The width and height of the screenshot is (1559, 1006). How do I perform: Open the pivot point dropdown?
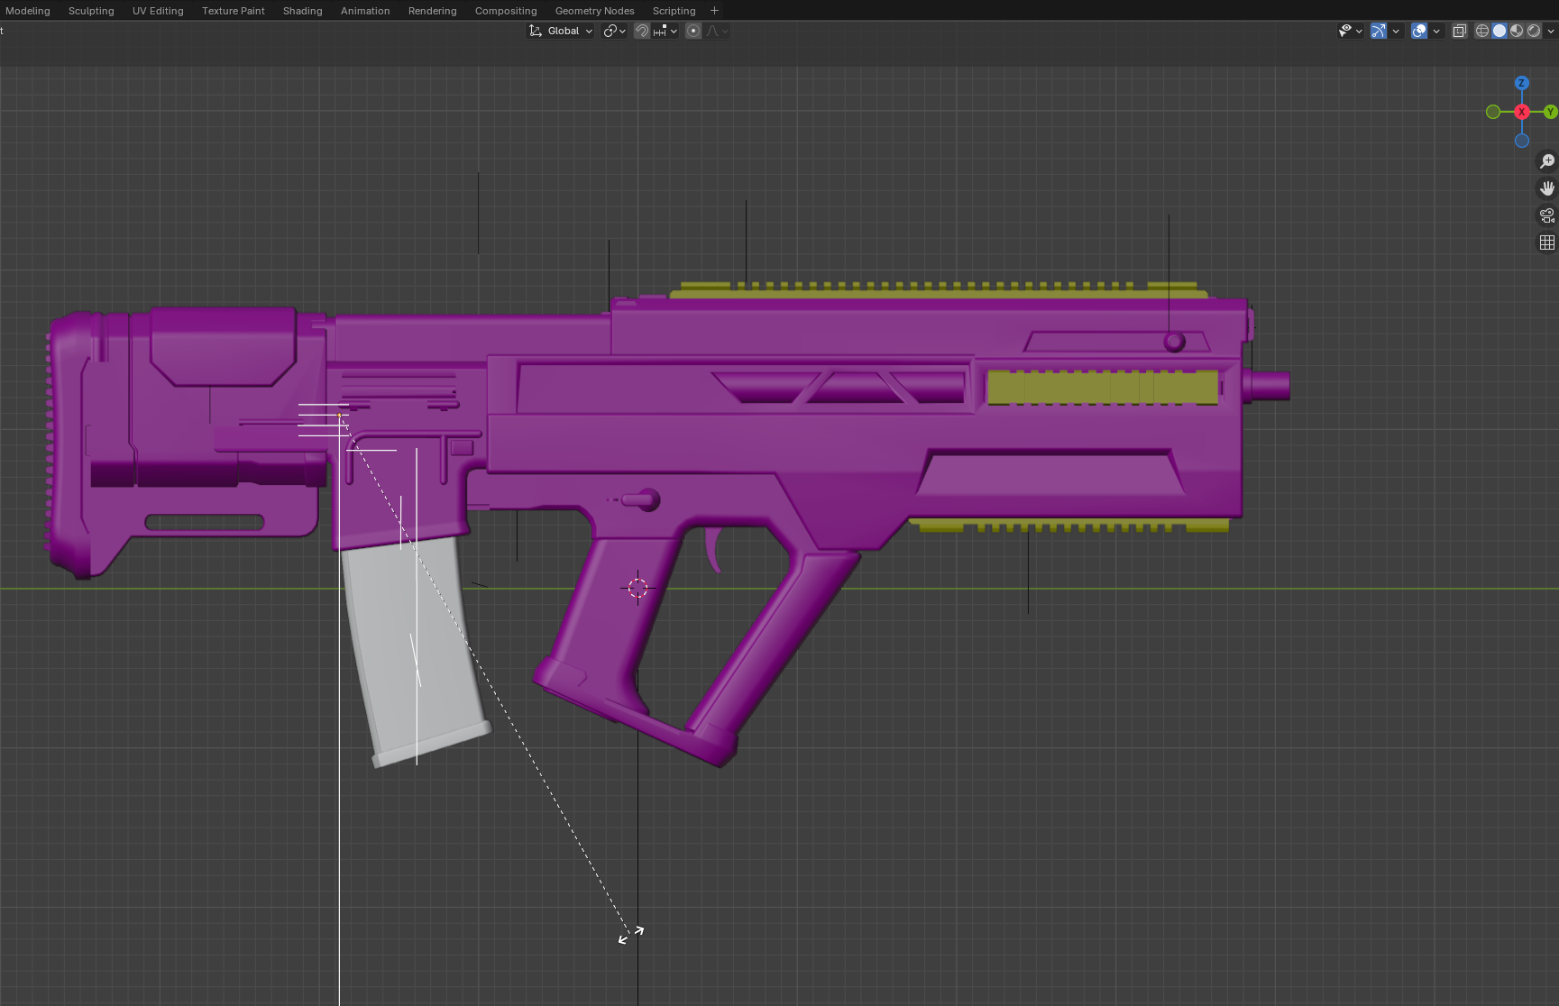click(615, 31)
